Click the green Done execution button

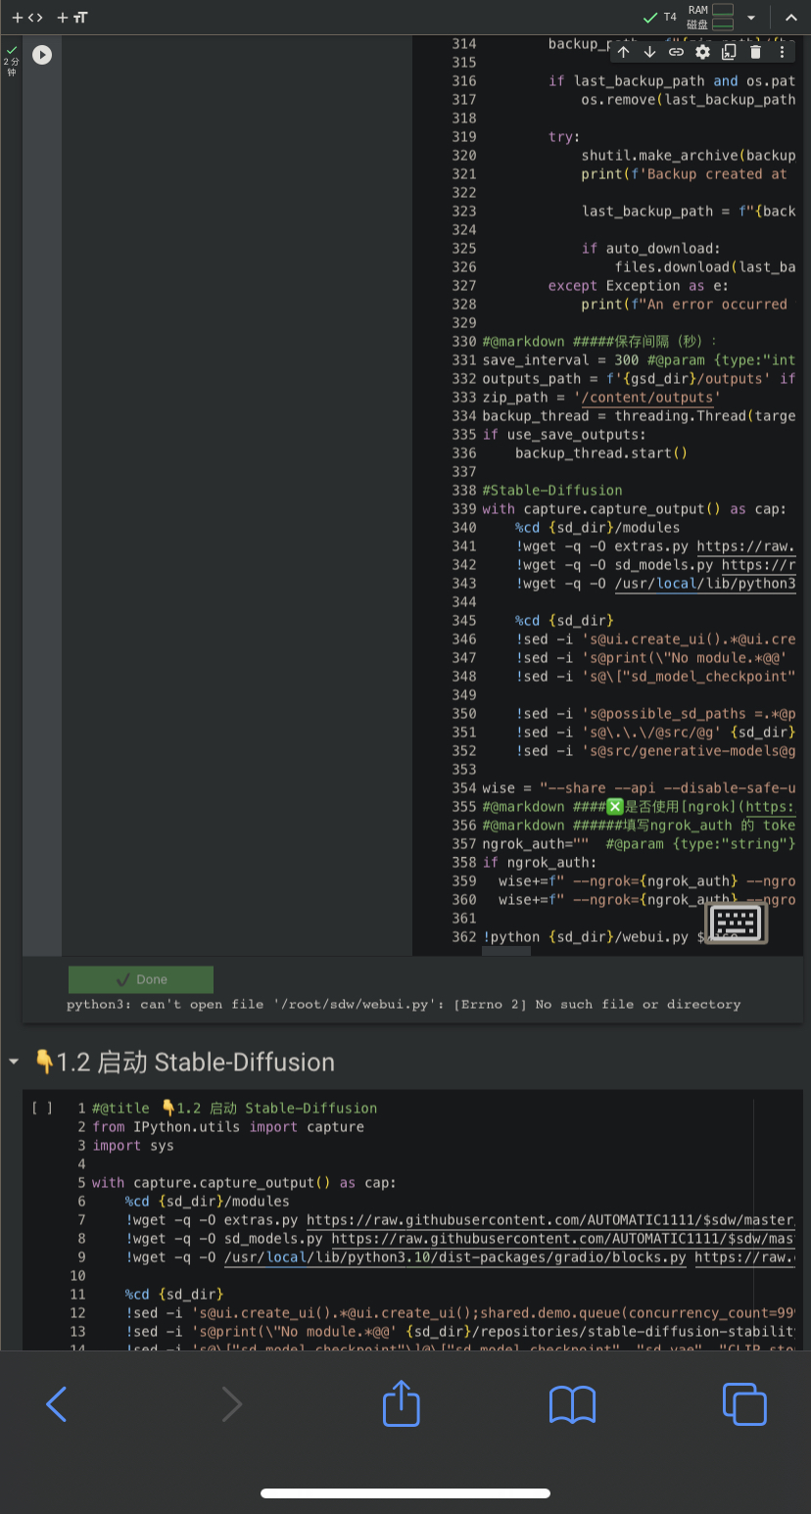[140, 979]
